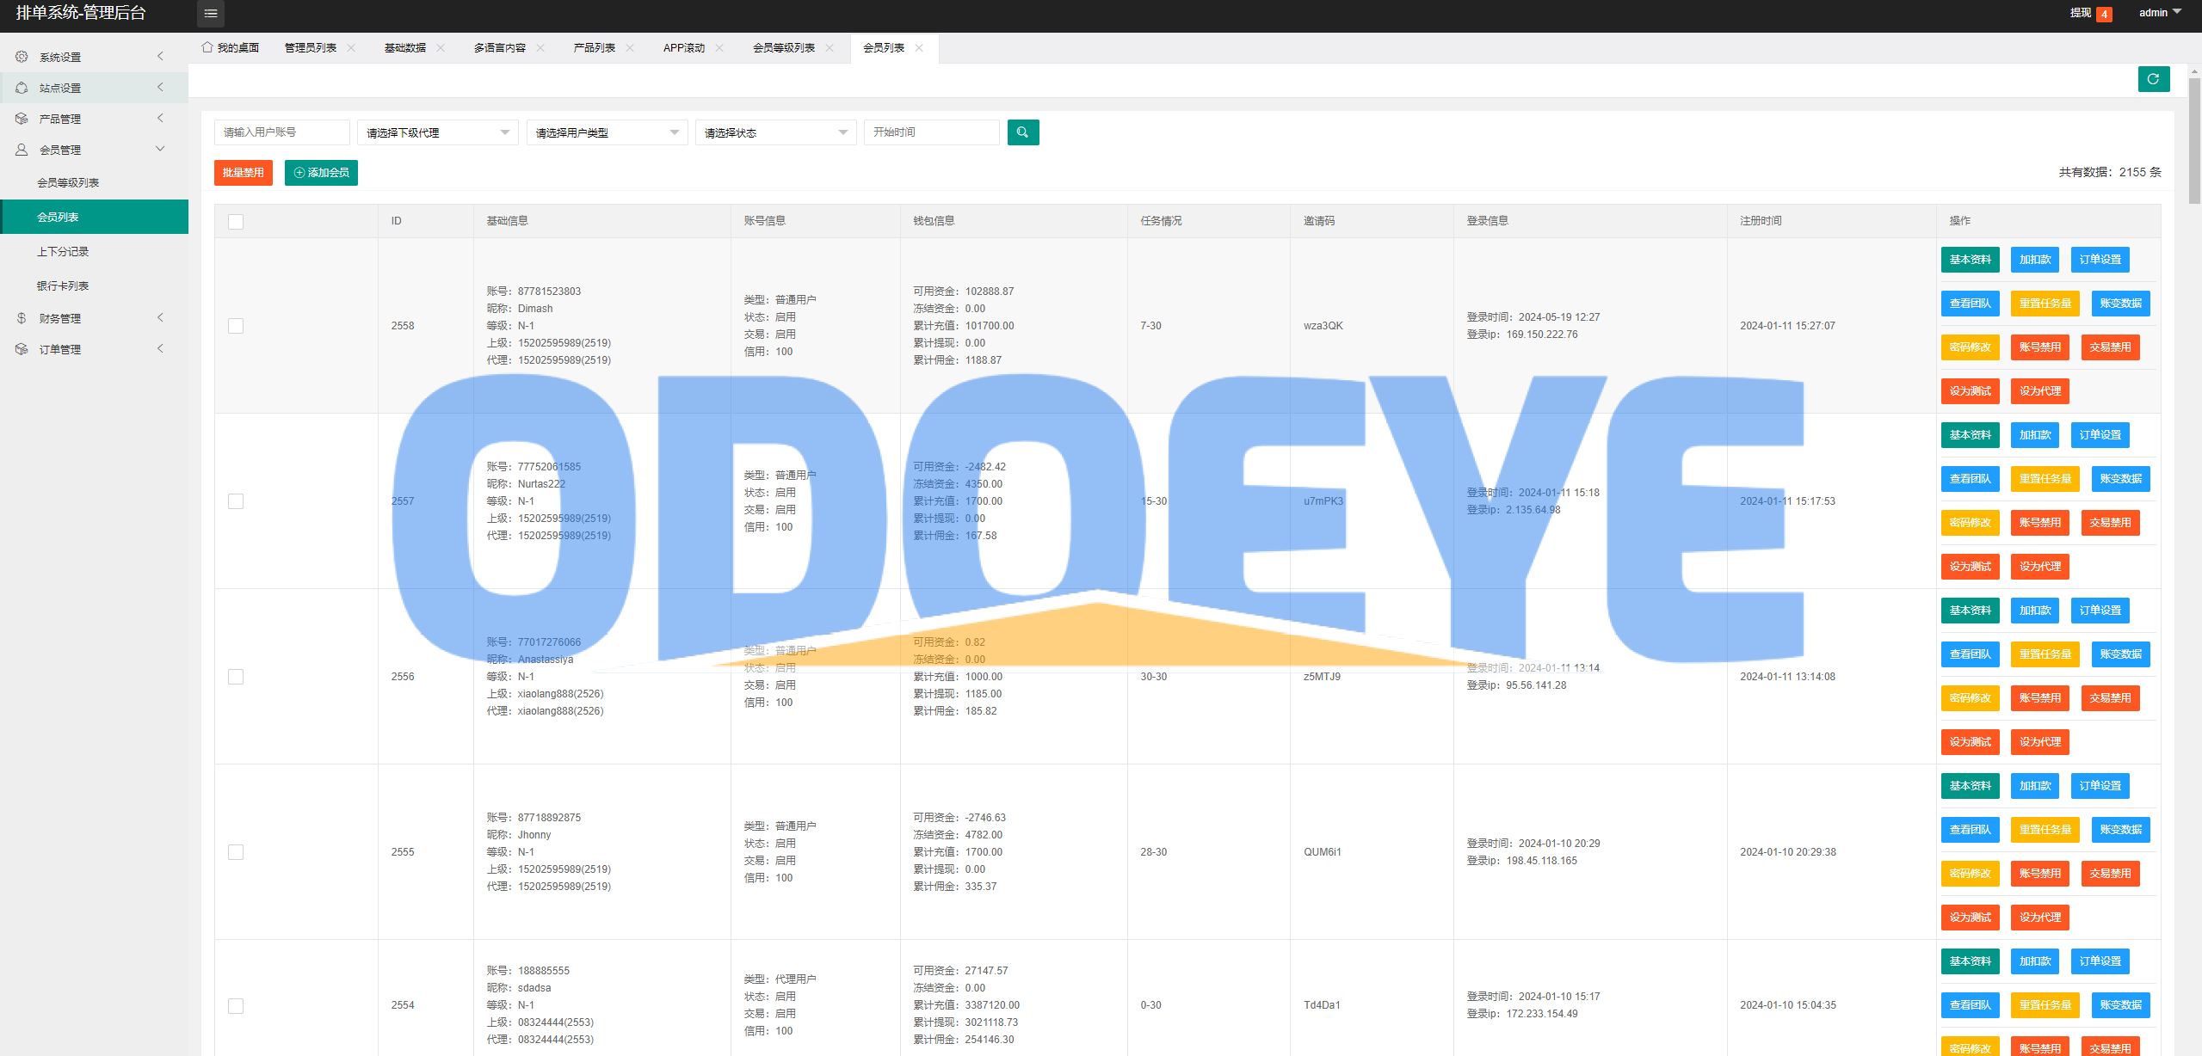The height and width of the screenshot is (1056, 2202).
Task: Toggle the sidebar hamburger menu icon
Action: coord(210,13)
